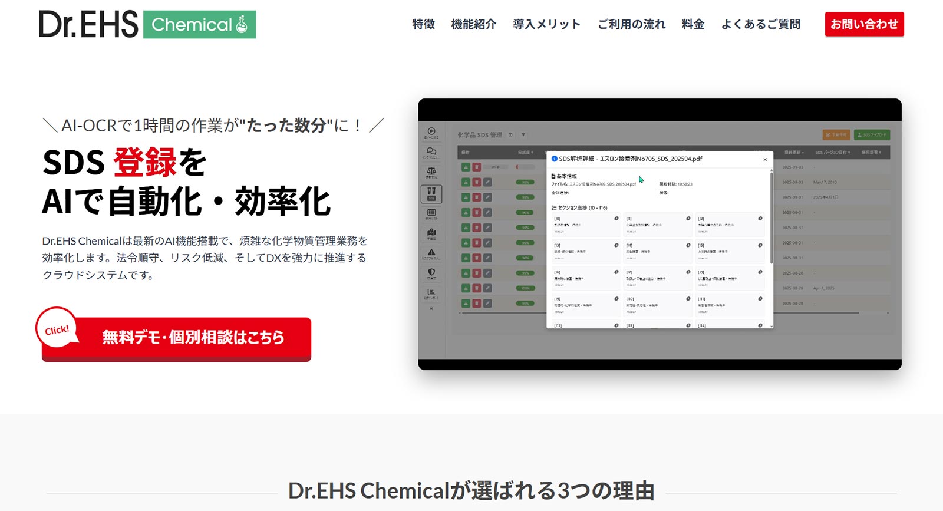The image size is (943, 511).
Task: Collapse the sidebar with the double chevron
Action: point(431,308)
